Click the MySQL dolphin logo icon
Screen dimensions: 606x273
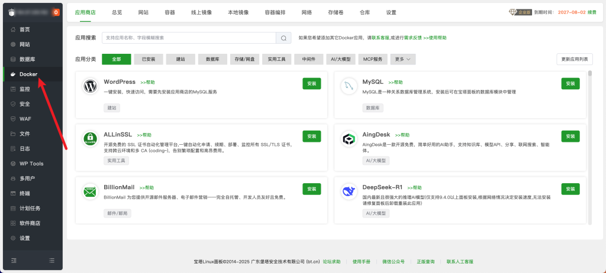(349, 86)
